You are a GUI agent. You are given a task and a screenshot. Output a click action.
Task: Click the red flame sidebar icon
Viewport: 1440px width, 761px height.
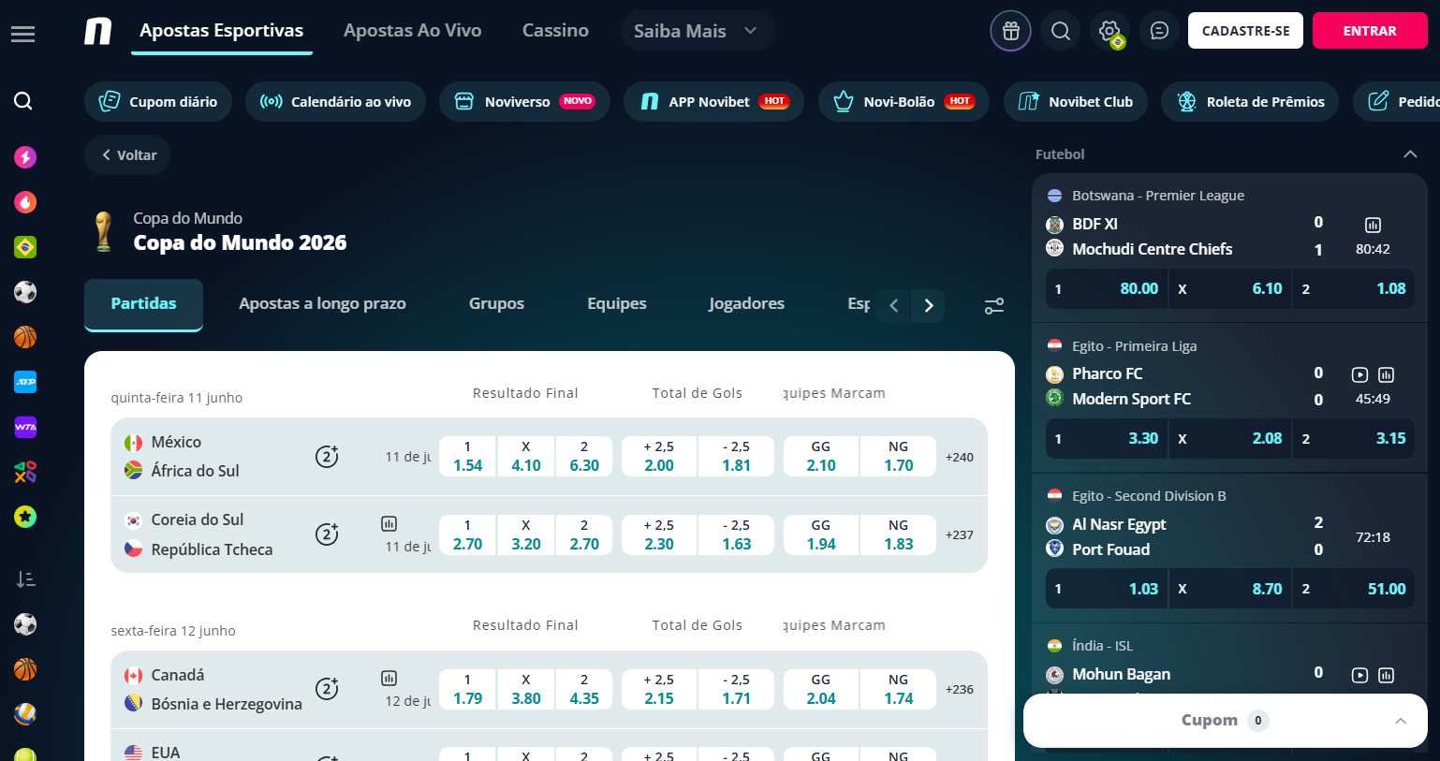(x=25, y=201)
